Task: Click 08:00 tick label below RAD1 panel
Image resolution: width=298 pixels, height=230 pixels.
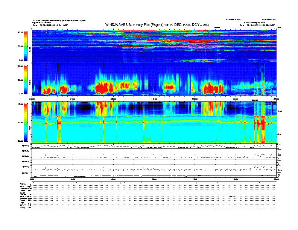Action: [113, 99]
